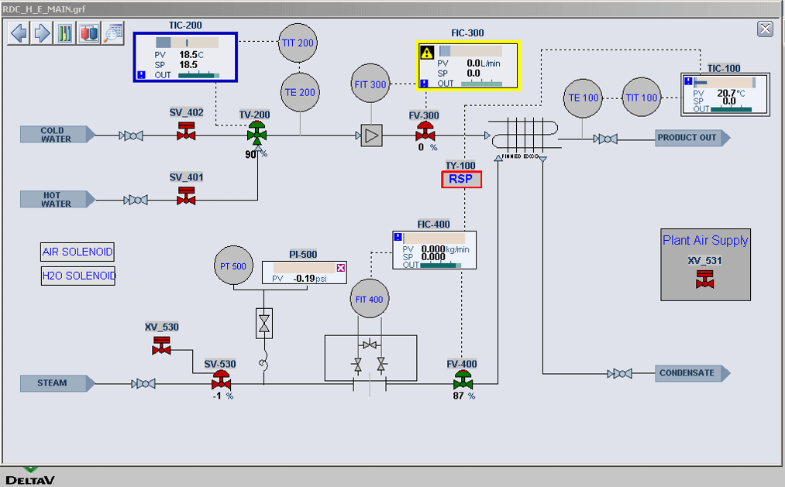
Task: Open the red and blue tanks icon
Action: click(x=89, y=33)
